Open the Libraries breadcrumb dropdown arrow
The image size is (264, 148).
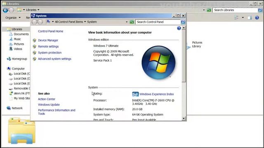tap(38, 10)
